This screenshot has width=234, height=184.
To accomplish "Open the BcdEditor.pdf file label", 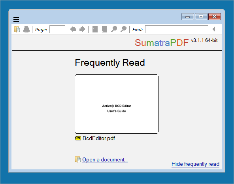I will tap(99, 138).
